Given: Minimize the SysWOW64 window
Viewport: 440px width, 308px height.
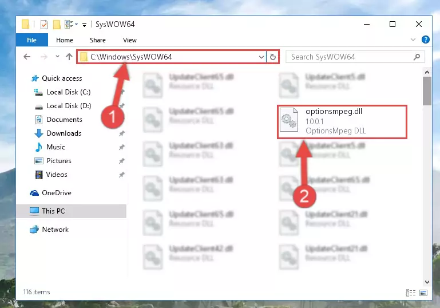Looking at the screenshot, I should (x=367, y=24).
